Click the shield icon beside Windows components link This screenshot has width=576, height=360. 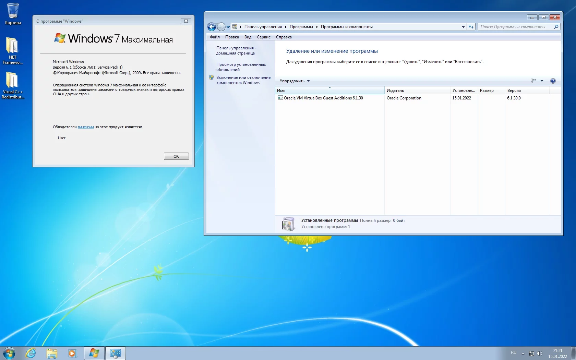click(x=211, y=77)
